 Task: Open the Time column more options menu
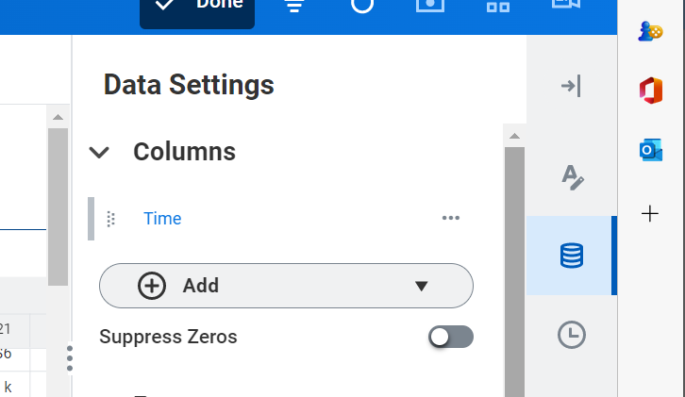click(451, 219)
